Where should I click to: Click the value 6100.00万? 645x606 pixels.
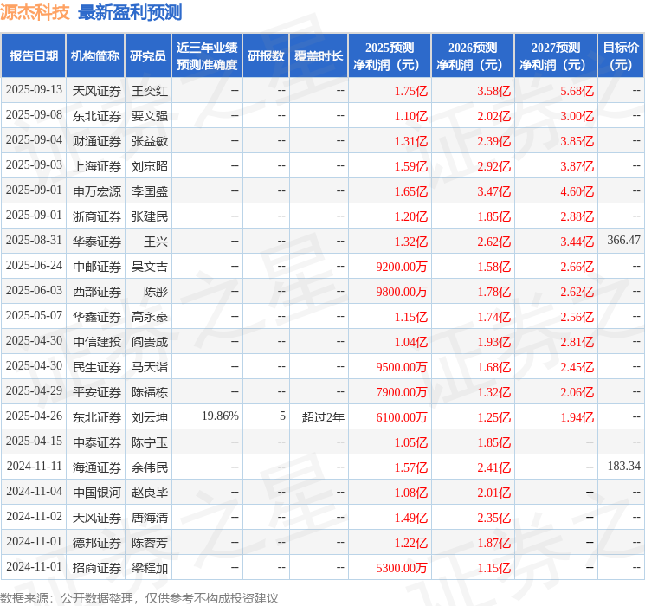point(402,417)
